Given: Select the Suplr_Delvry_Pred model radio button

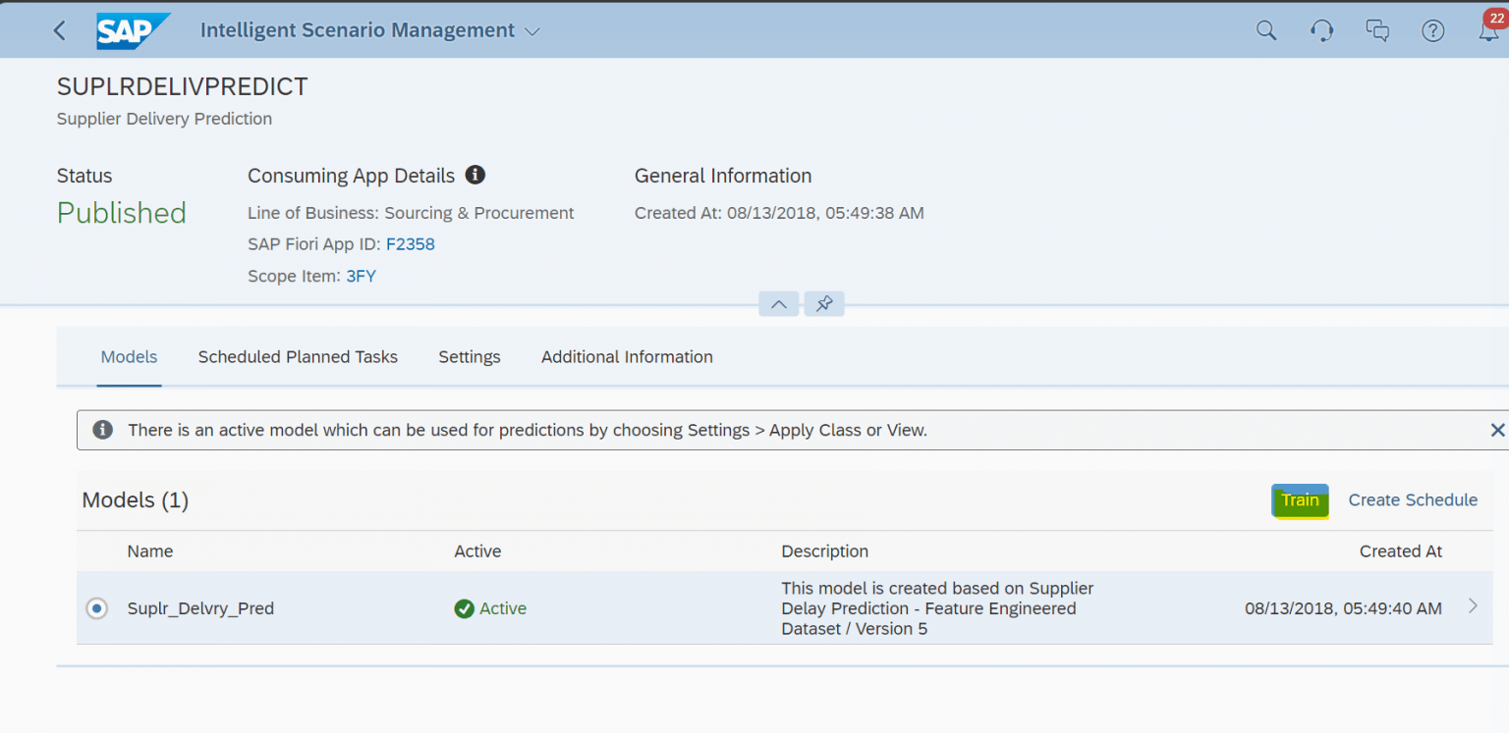Looking at the screenshot, I should coord(96,608).
